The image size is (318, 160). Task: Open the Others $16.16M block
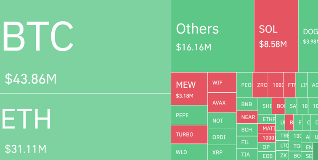click(x=212, y=36)
